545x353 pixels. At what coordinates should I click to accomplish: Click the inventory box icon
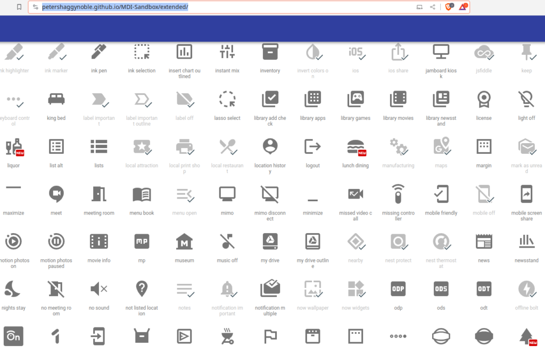click(x=270, y=52)
